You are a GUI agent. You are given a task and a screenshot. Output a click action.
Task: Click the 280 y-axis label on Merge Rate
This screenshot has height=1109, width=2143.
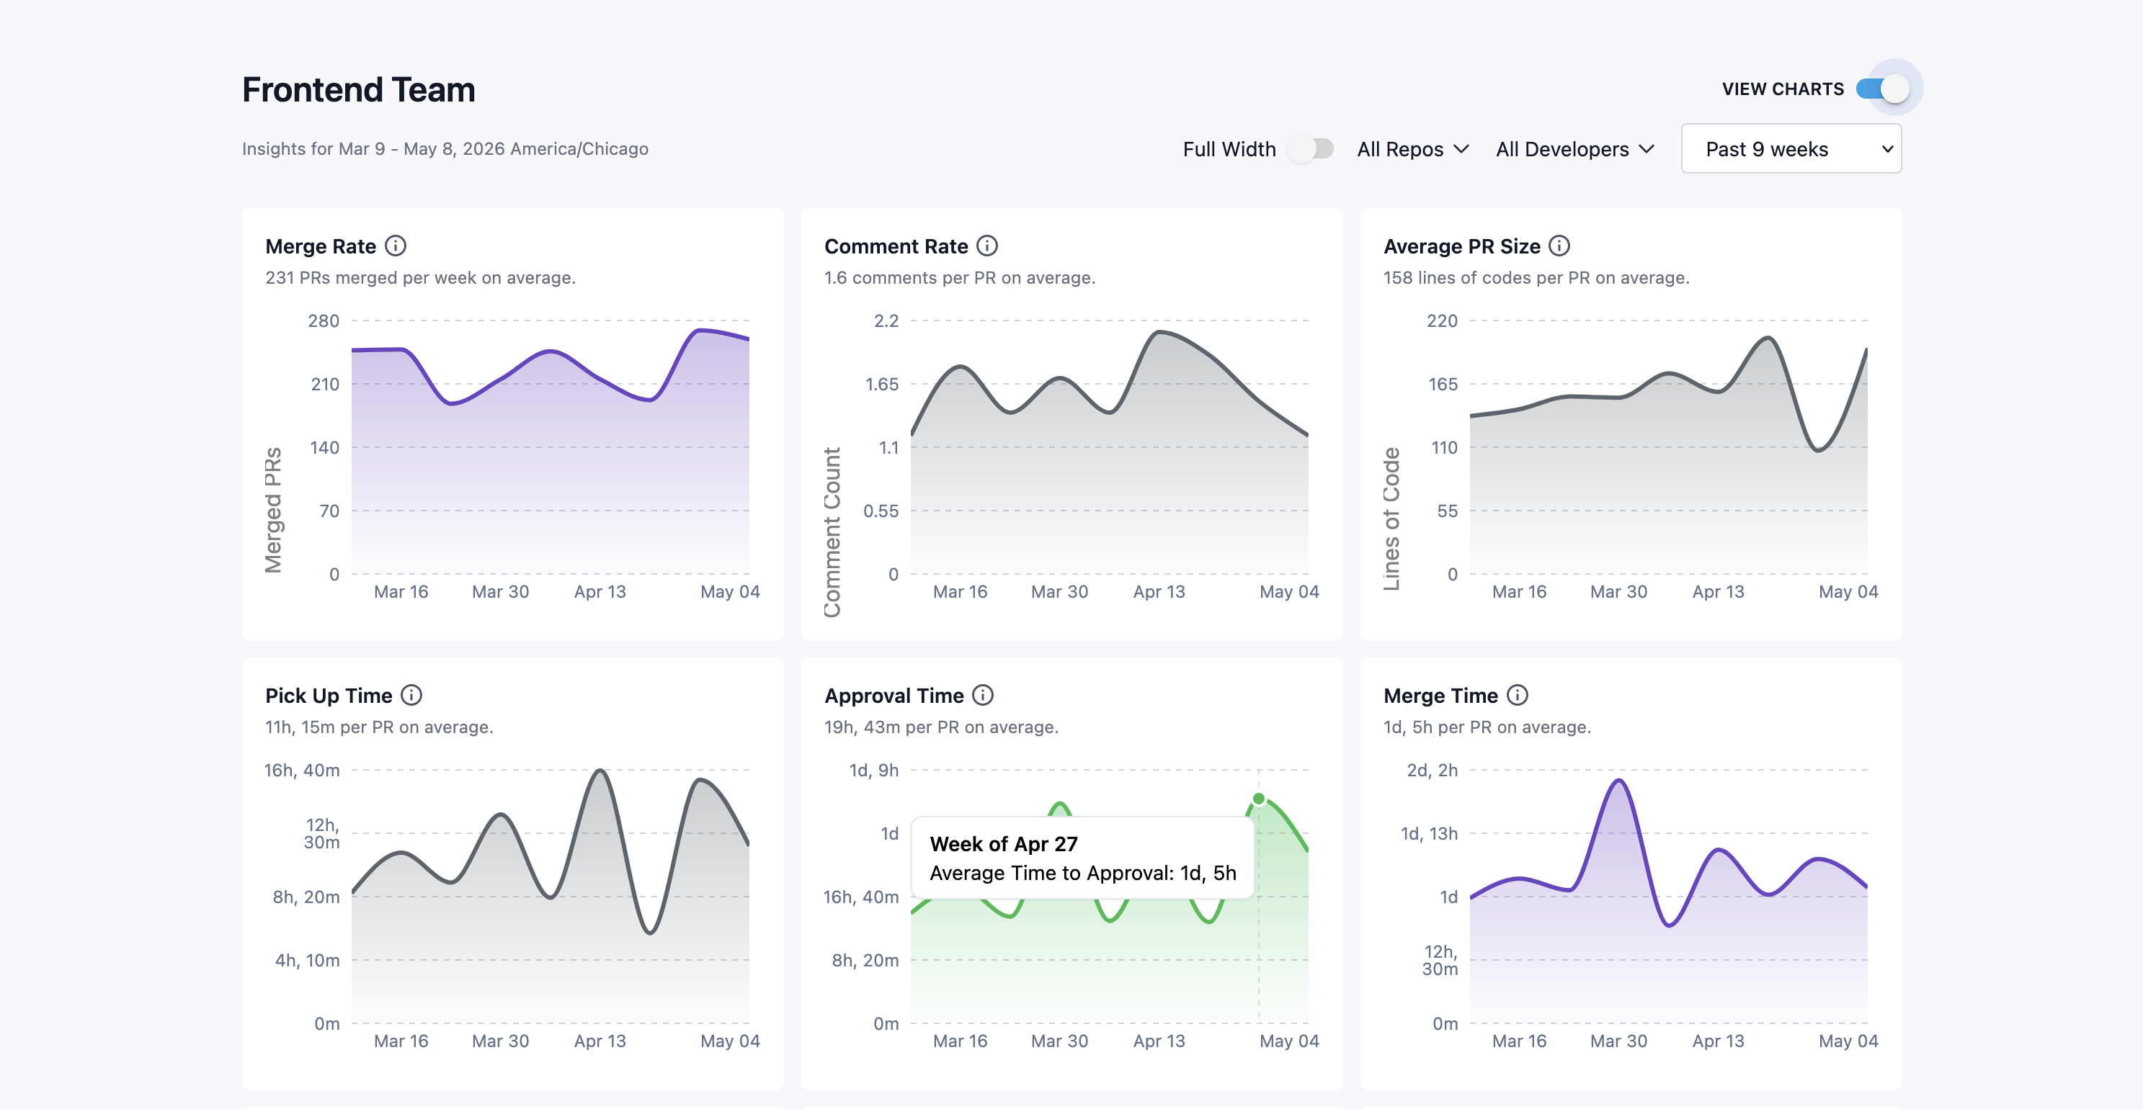(x=324, y=321)
